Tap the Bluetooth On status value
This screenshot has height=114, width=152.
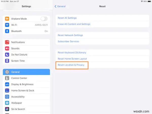click(46, 31)
